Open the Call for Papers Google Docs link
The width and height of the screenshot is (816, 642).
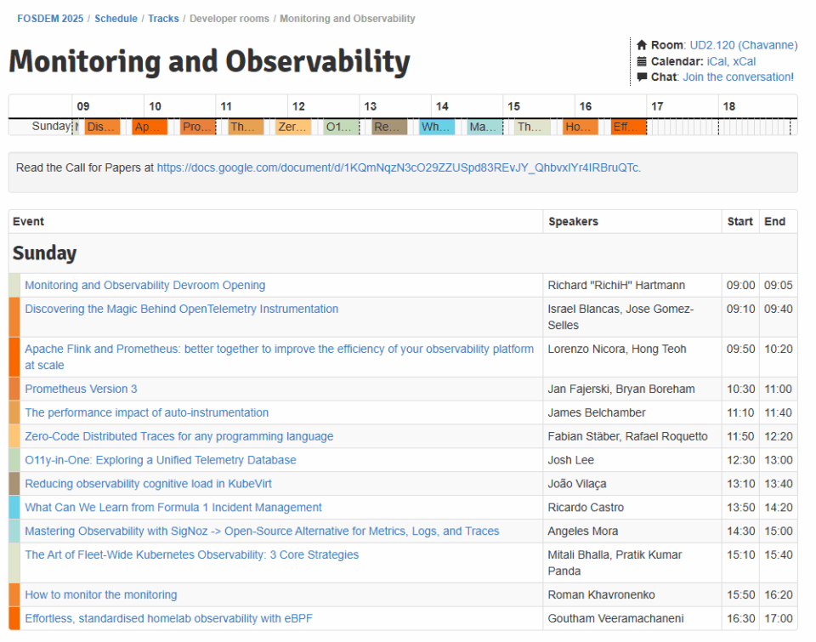click(x=399, y=168)
